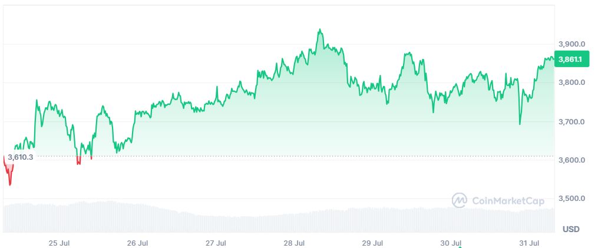598x248 pixels.
Task: Click the 3,800.0 price axis label
Action: [571, 82]
